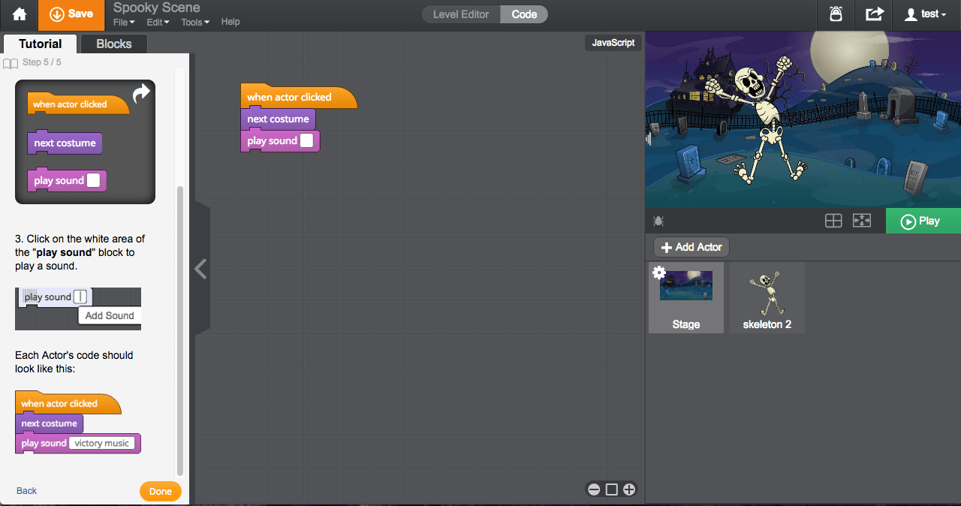Click the share project icon
The image size is (961, 506).
(x=874, y=14)
